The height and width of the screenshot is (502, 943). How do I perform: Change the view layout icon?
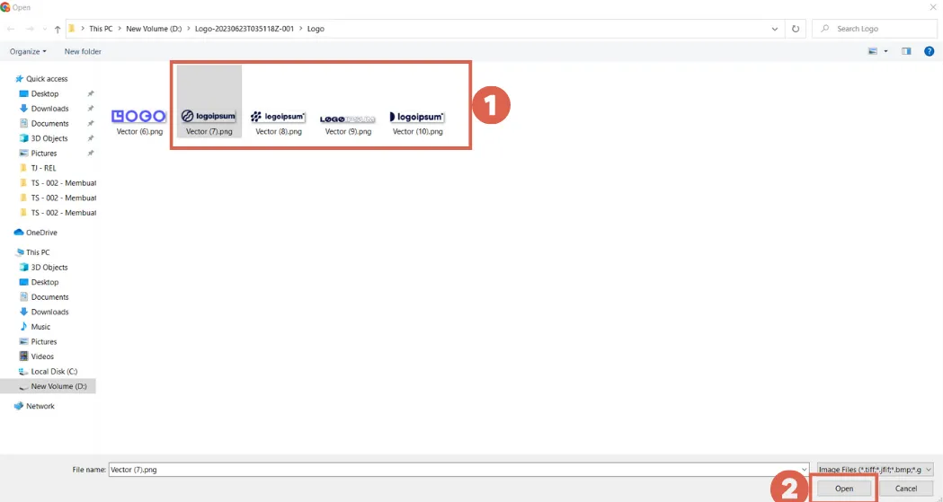873,52
